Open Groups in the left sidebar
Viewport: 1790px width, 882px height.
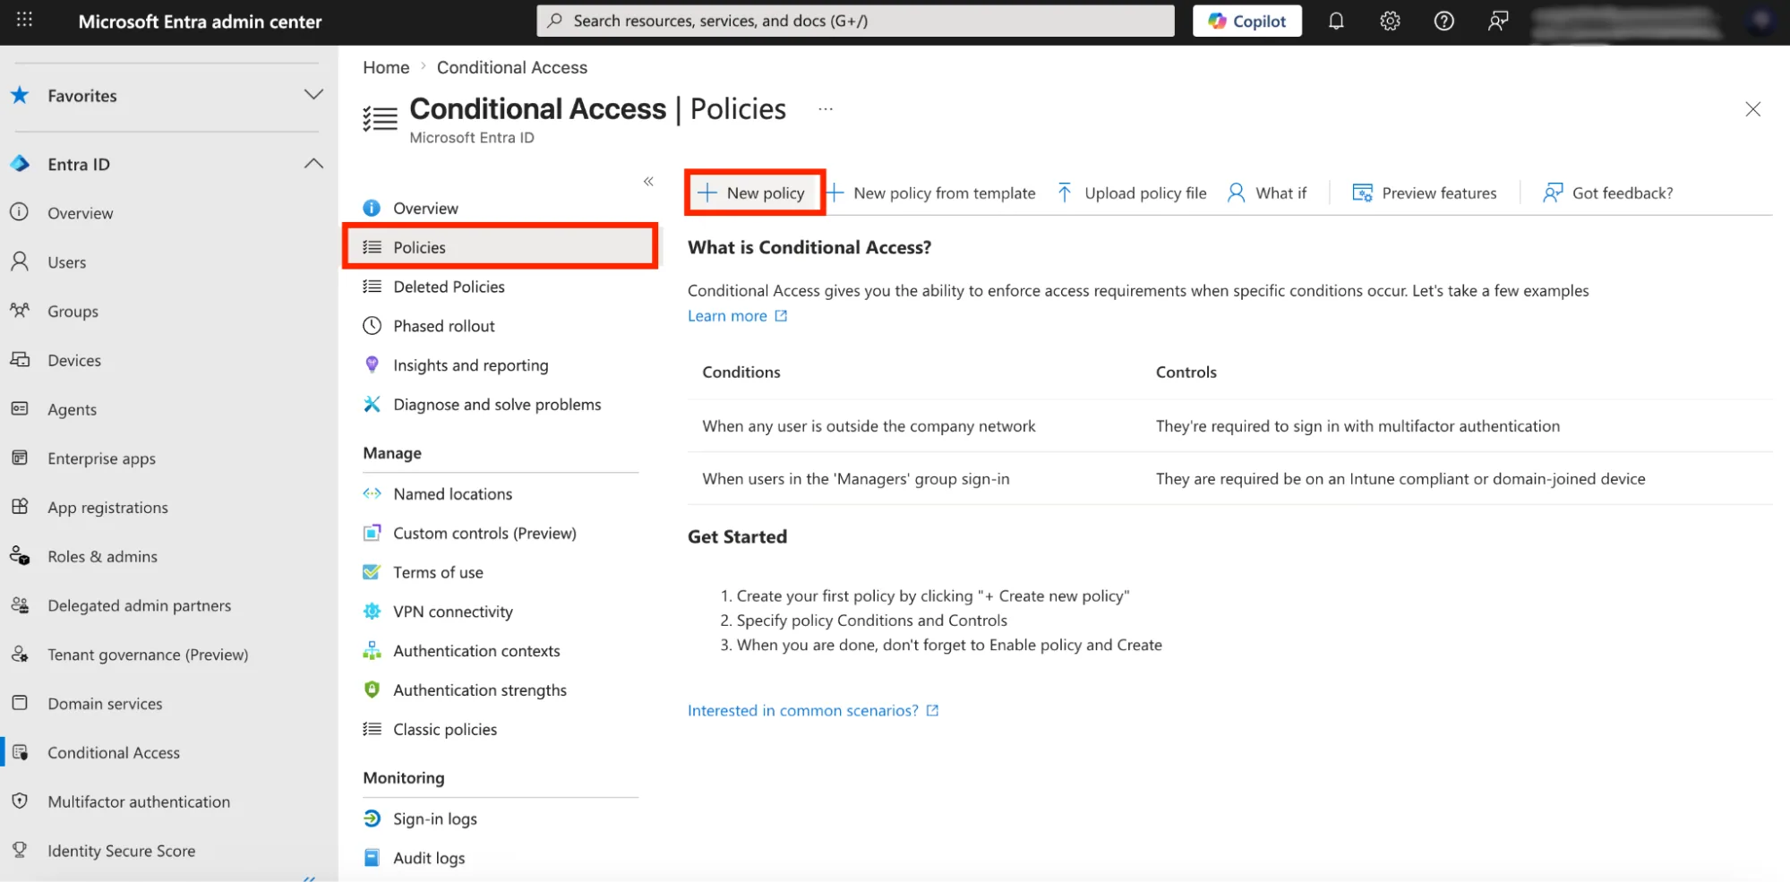coord(73,312)
